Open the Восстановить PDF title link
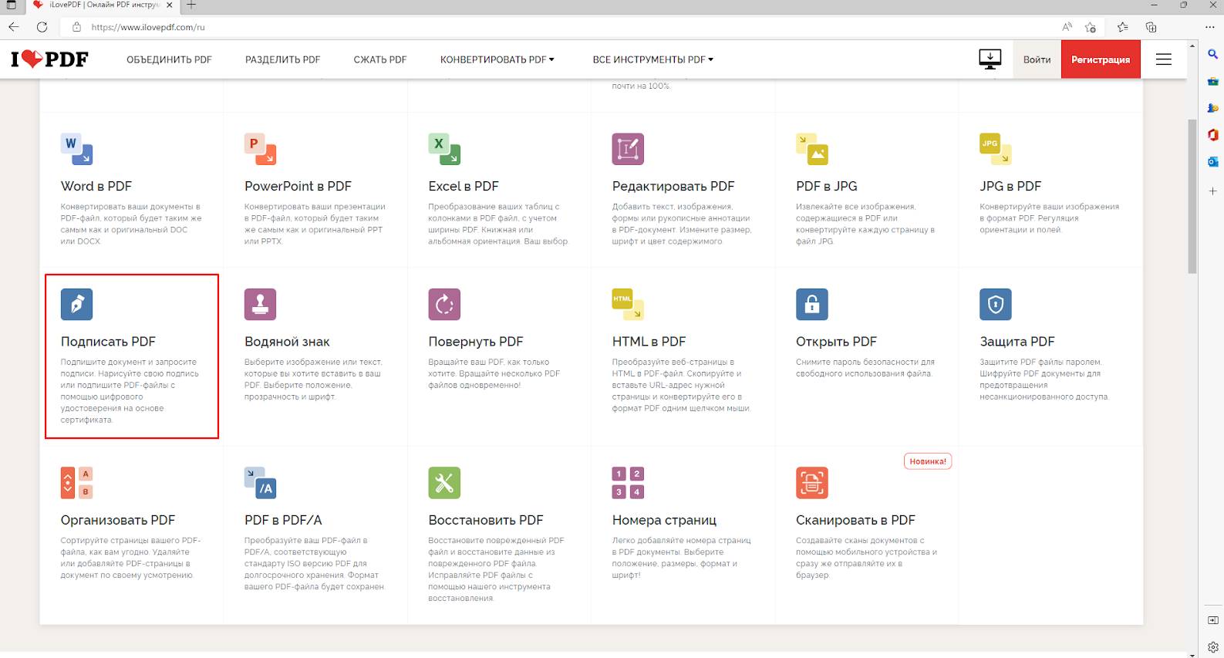 coord(486,520)
